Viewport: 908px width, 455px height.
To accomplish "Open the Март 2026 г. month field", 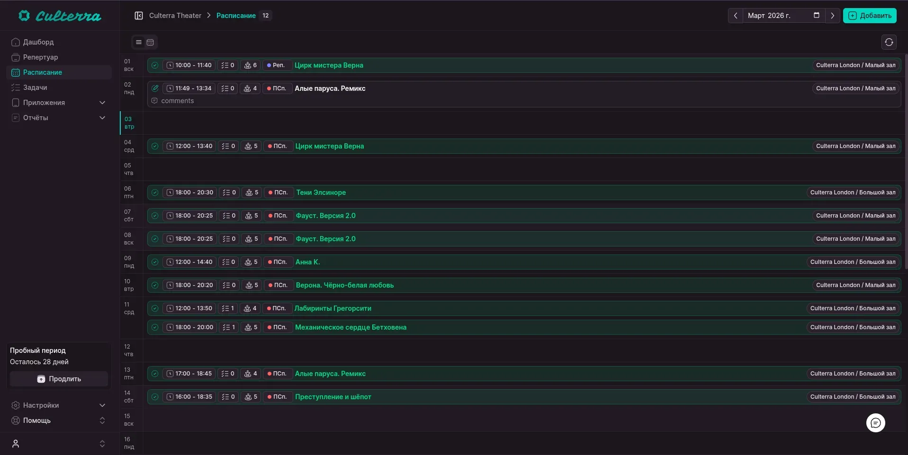I will pyautogui.click(x=784, y=16).
